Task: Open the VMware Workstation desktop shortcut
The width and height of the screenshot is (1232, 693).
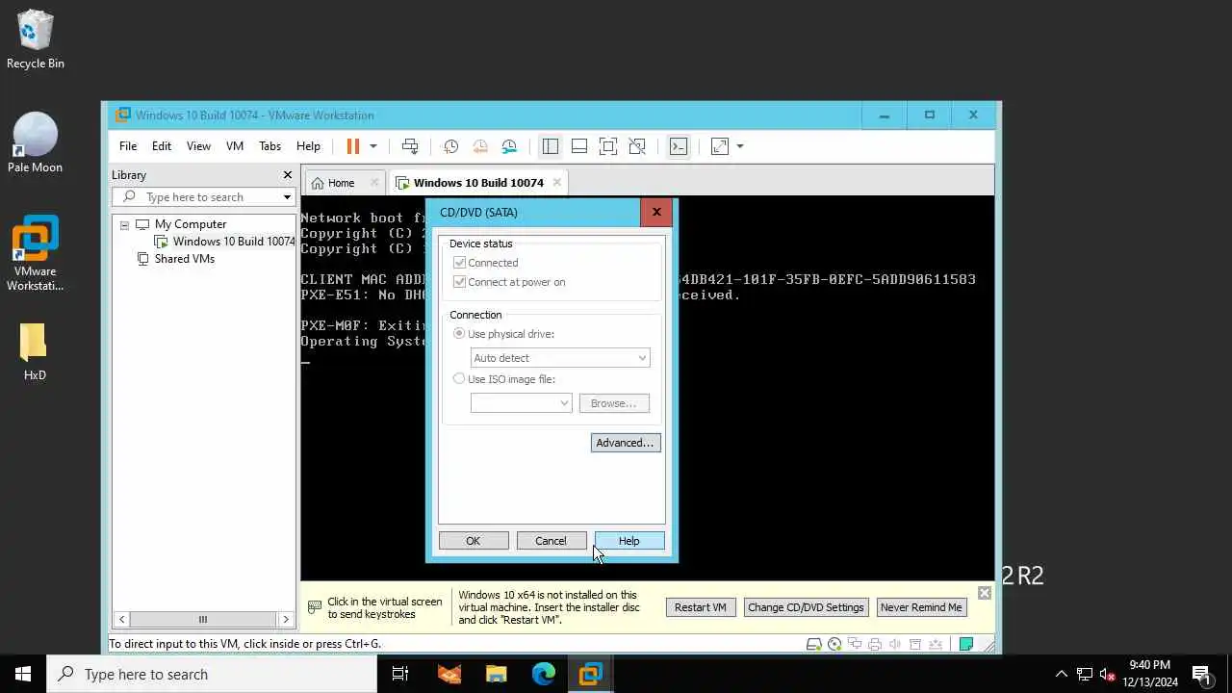Action: pos(35,253)
